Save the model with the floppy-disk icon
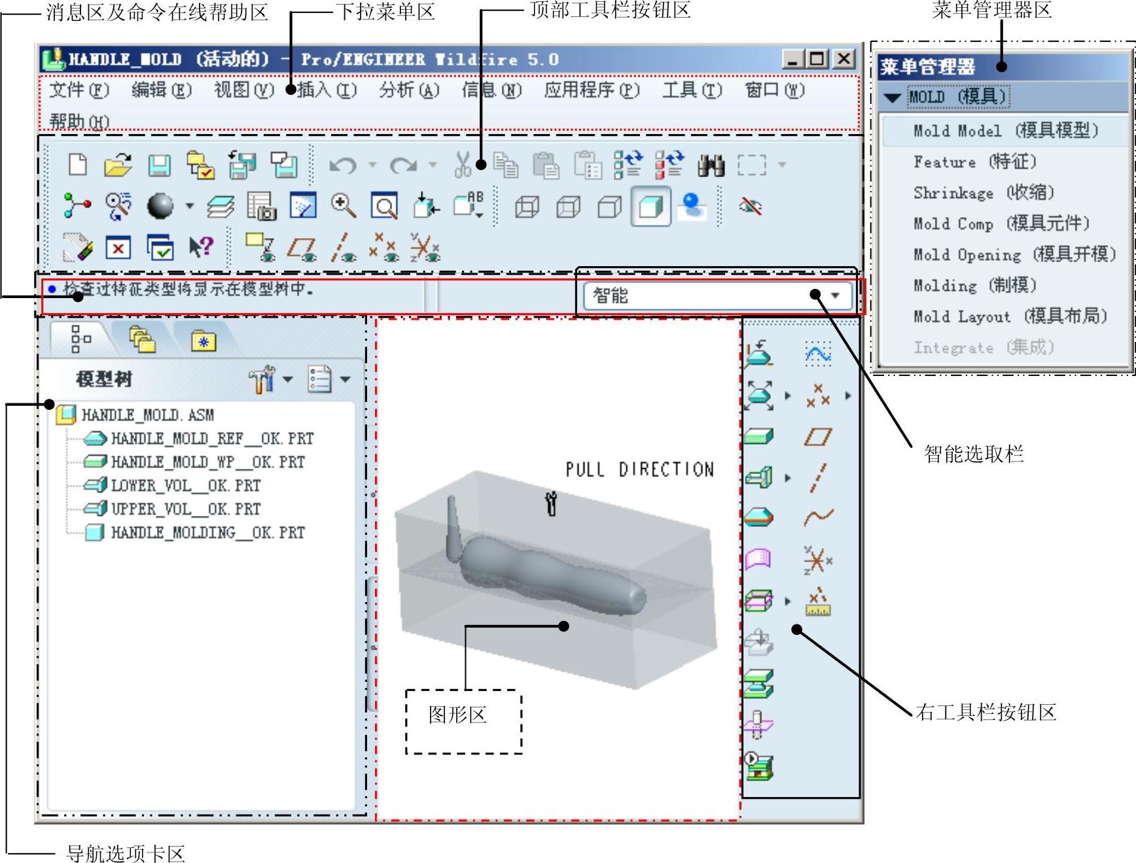 [159, 165]
